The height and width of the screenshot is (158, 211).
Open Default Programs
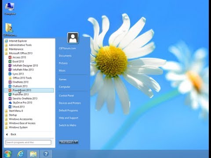tap(68, 111)
